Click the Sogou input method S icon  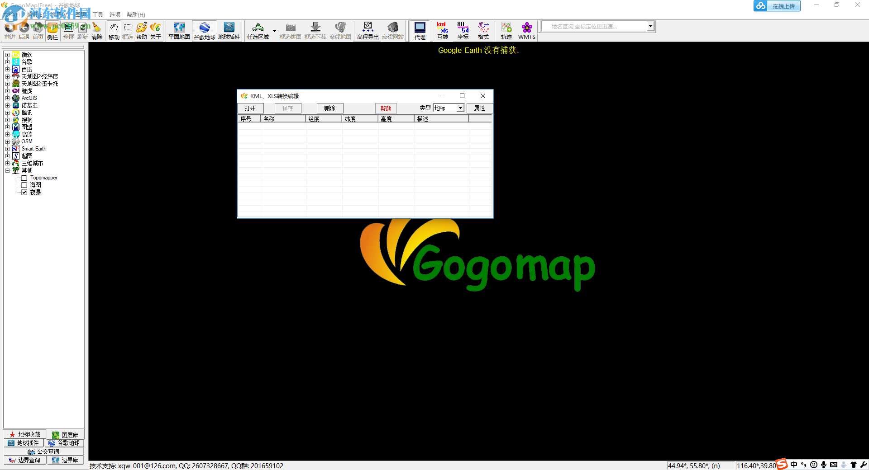point(782,465)
